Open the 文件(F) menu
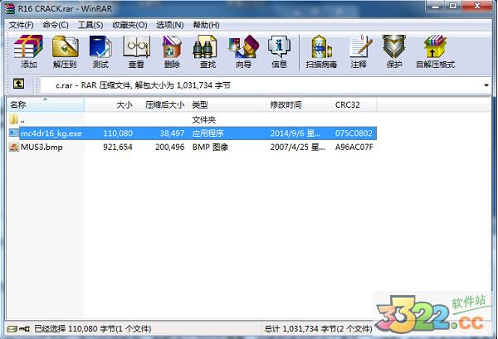Screen dimensions: 498x339 [21, 25]
